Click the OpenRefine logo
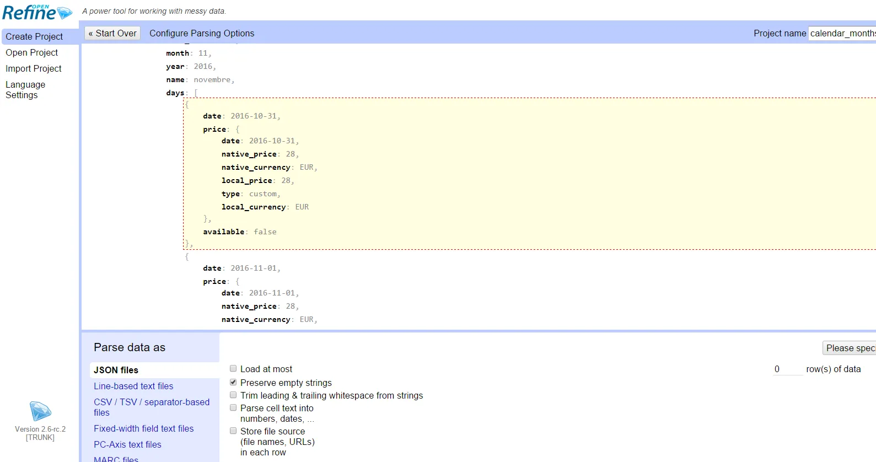Screen dimensions: 876x462 point(37,12)
